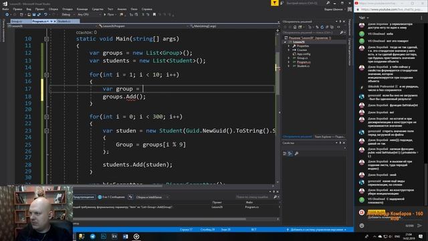
Task: Click the Solution Explorer home icon
Action: click(x=295, y=27)
